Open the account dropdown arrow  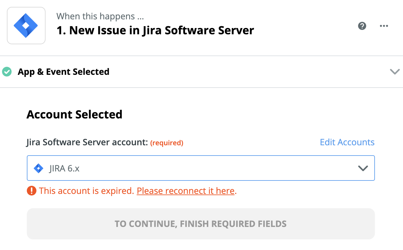click(x=363, y=168)
